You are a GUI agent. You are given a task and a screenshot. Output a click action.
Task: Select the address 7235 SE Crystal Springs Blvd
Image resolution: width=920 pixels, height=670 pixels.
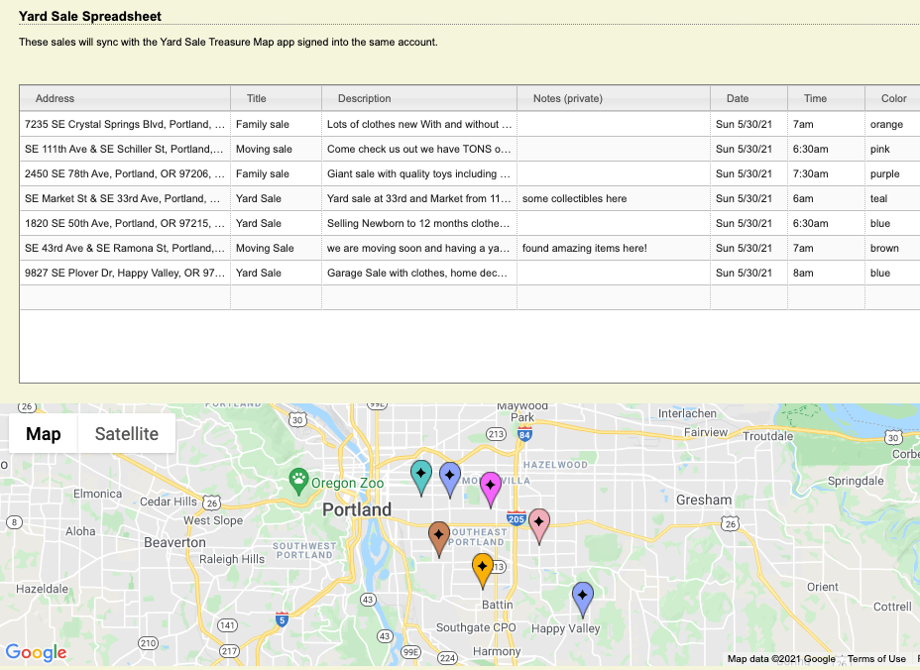pyautogui.click(x=124, y=124)
